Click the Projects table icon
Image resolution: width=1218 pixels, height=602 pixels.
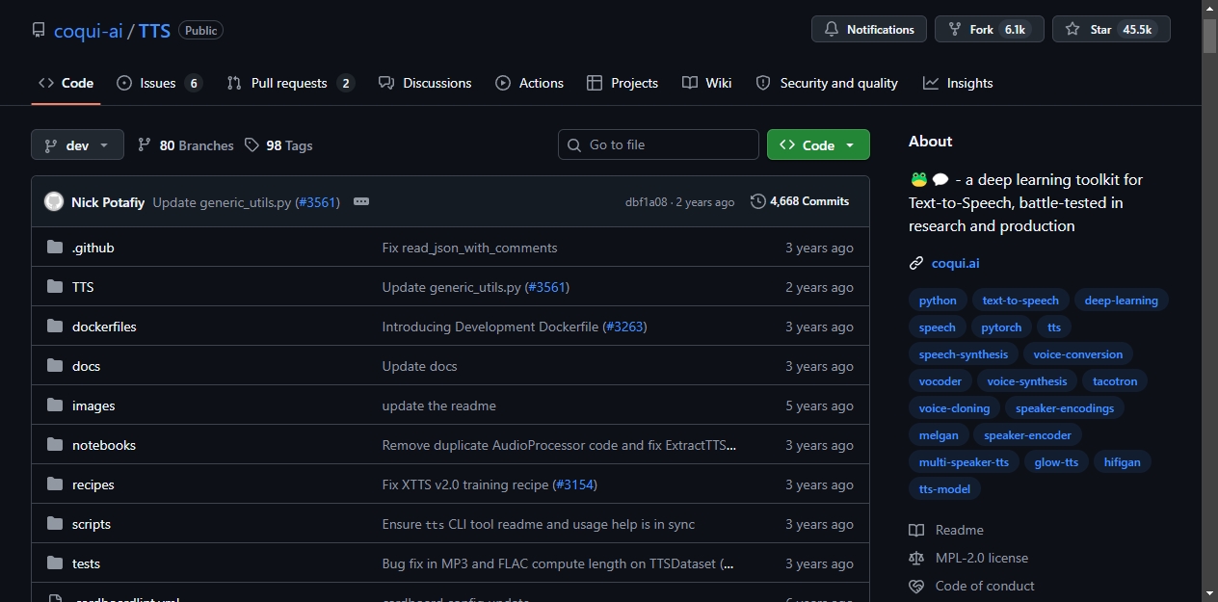[x=595, y=83]
